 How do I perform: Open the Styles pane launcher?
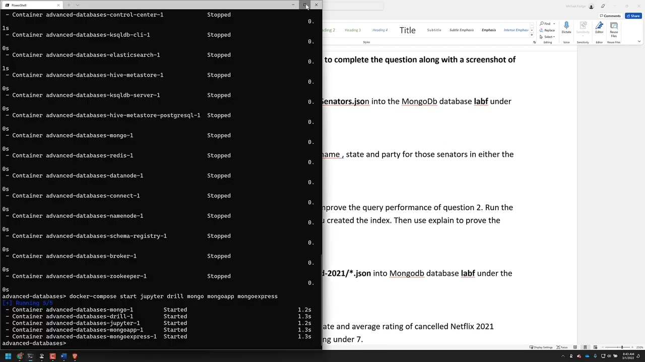tap(534, 42)
